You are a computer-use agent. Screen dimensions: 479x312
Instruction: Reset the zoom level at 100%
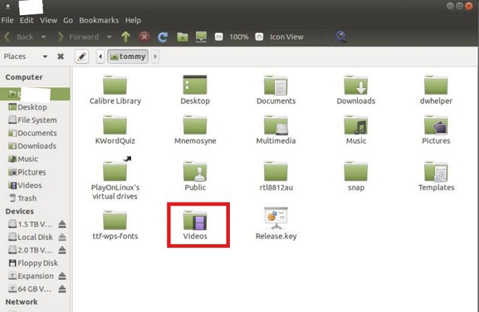pos(239,37)
